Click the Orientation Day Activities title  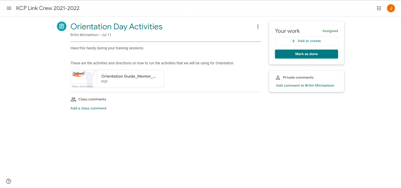pos(116,27)
